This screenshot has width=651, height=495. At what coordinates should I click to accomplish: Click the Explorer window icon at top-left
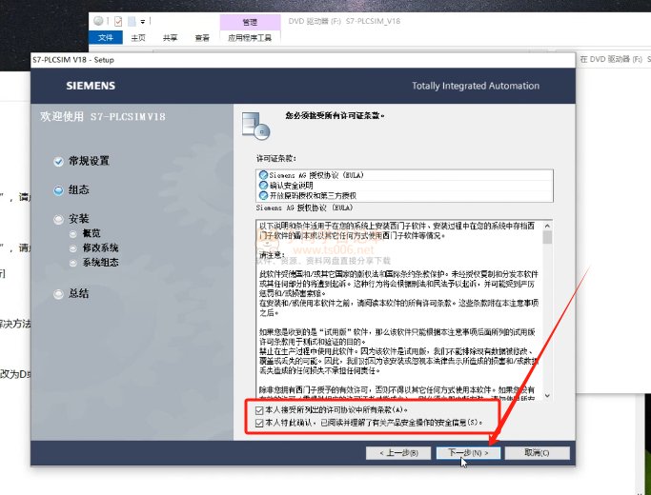click(98, 21)
